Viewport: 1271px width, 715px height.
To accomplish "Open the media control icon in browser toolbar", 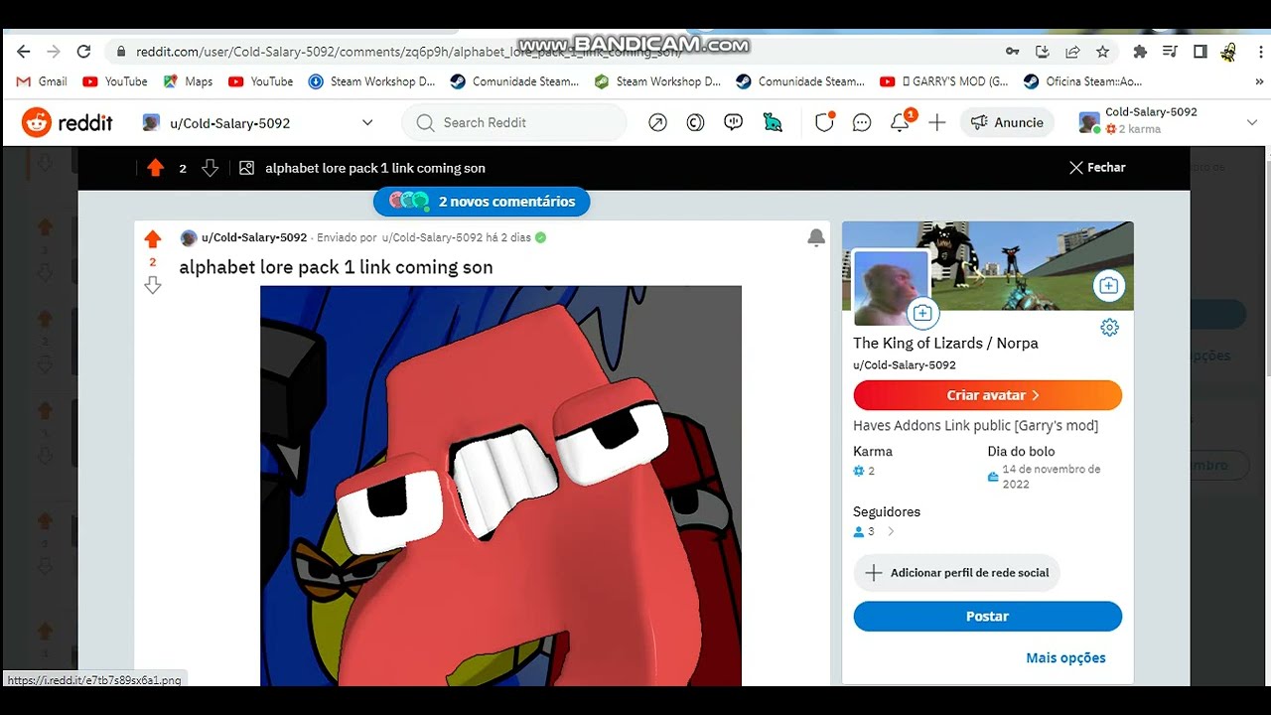I will [x=1171, y=52].
